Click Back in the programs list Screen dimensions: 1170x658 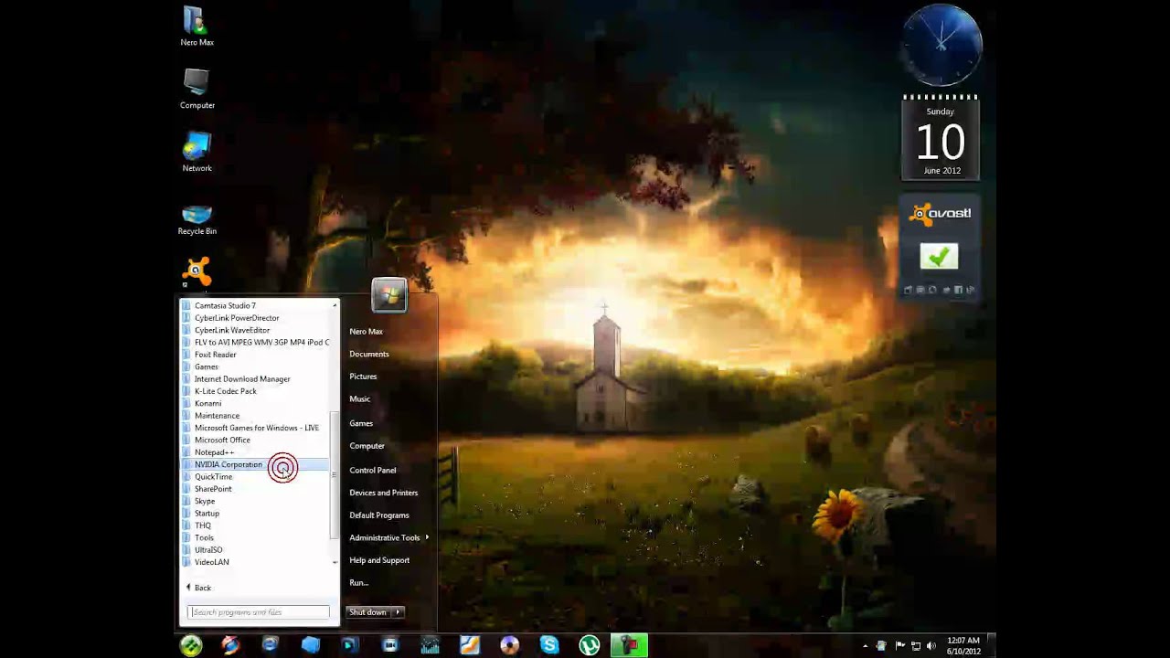[x=199, y=588]
